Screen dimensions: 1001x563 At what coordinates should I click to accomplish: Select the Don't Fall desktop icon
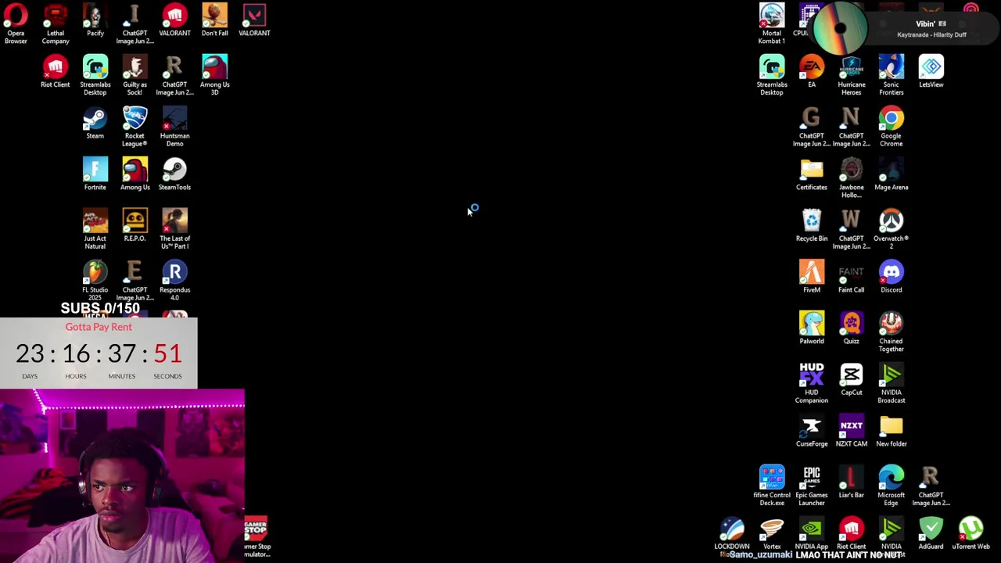click(x=214, y=19)
